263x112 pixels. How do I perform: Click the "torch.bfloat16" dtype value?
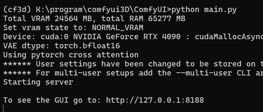point(87,46)
